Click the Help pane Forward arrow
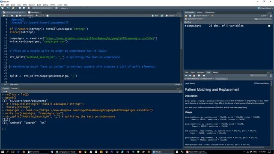The image size is (274, 154). [x=190, y=76]
